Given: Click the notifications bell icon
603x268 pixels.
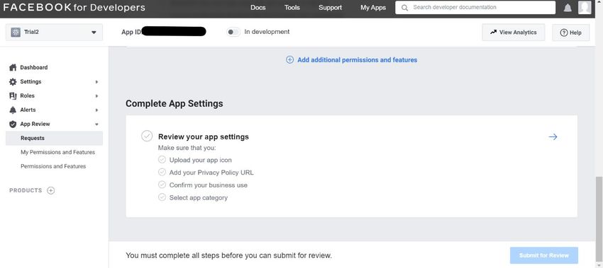Looking at the screenshot, I should 568,8.
